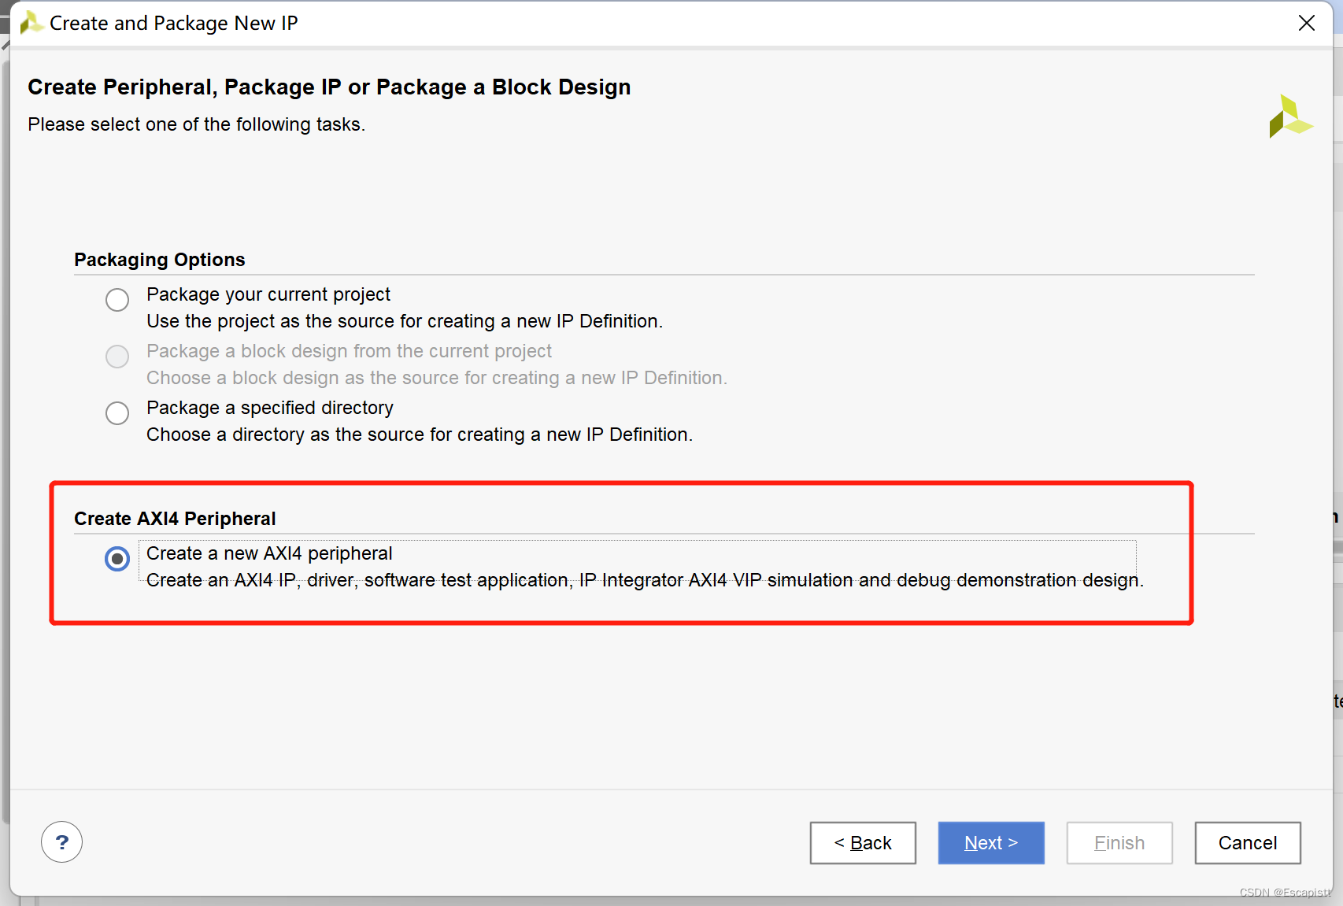Proceed with the Next button
This screenshot has height=906, width=1343.
(990, 843)
